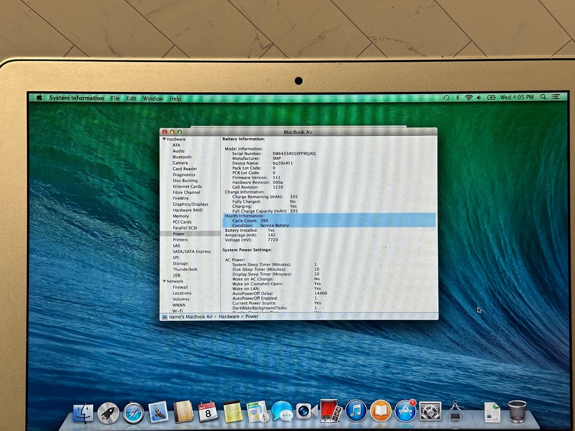Screen dimensions: 575x431
Task: Click the "System Power Settings:" heading
Action: 247,250
